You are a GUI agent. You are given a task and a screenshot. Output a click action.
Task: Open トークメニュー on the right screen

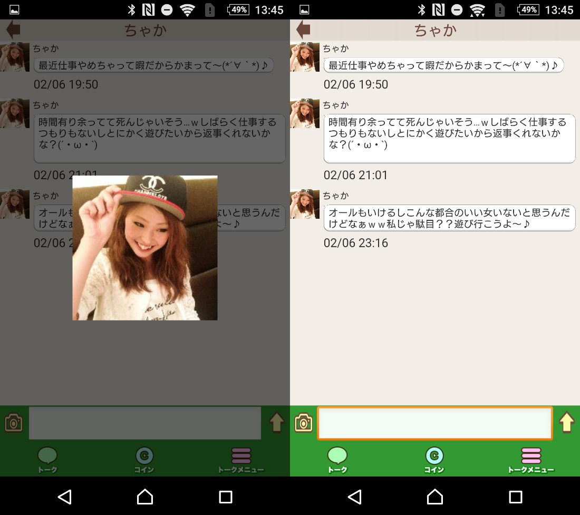530,460
